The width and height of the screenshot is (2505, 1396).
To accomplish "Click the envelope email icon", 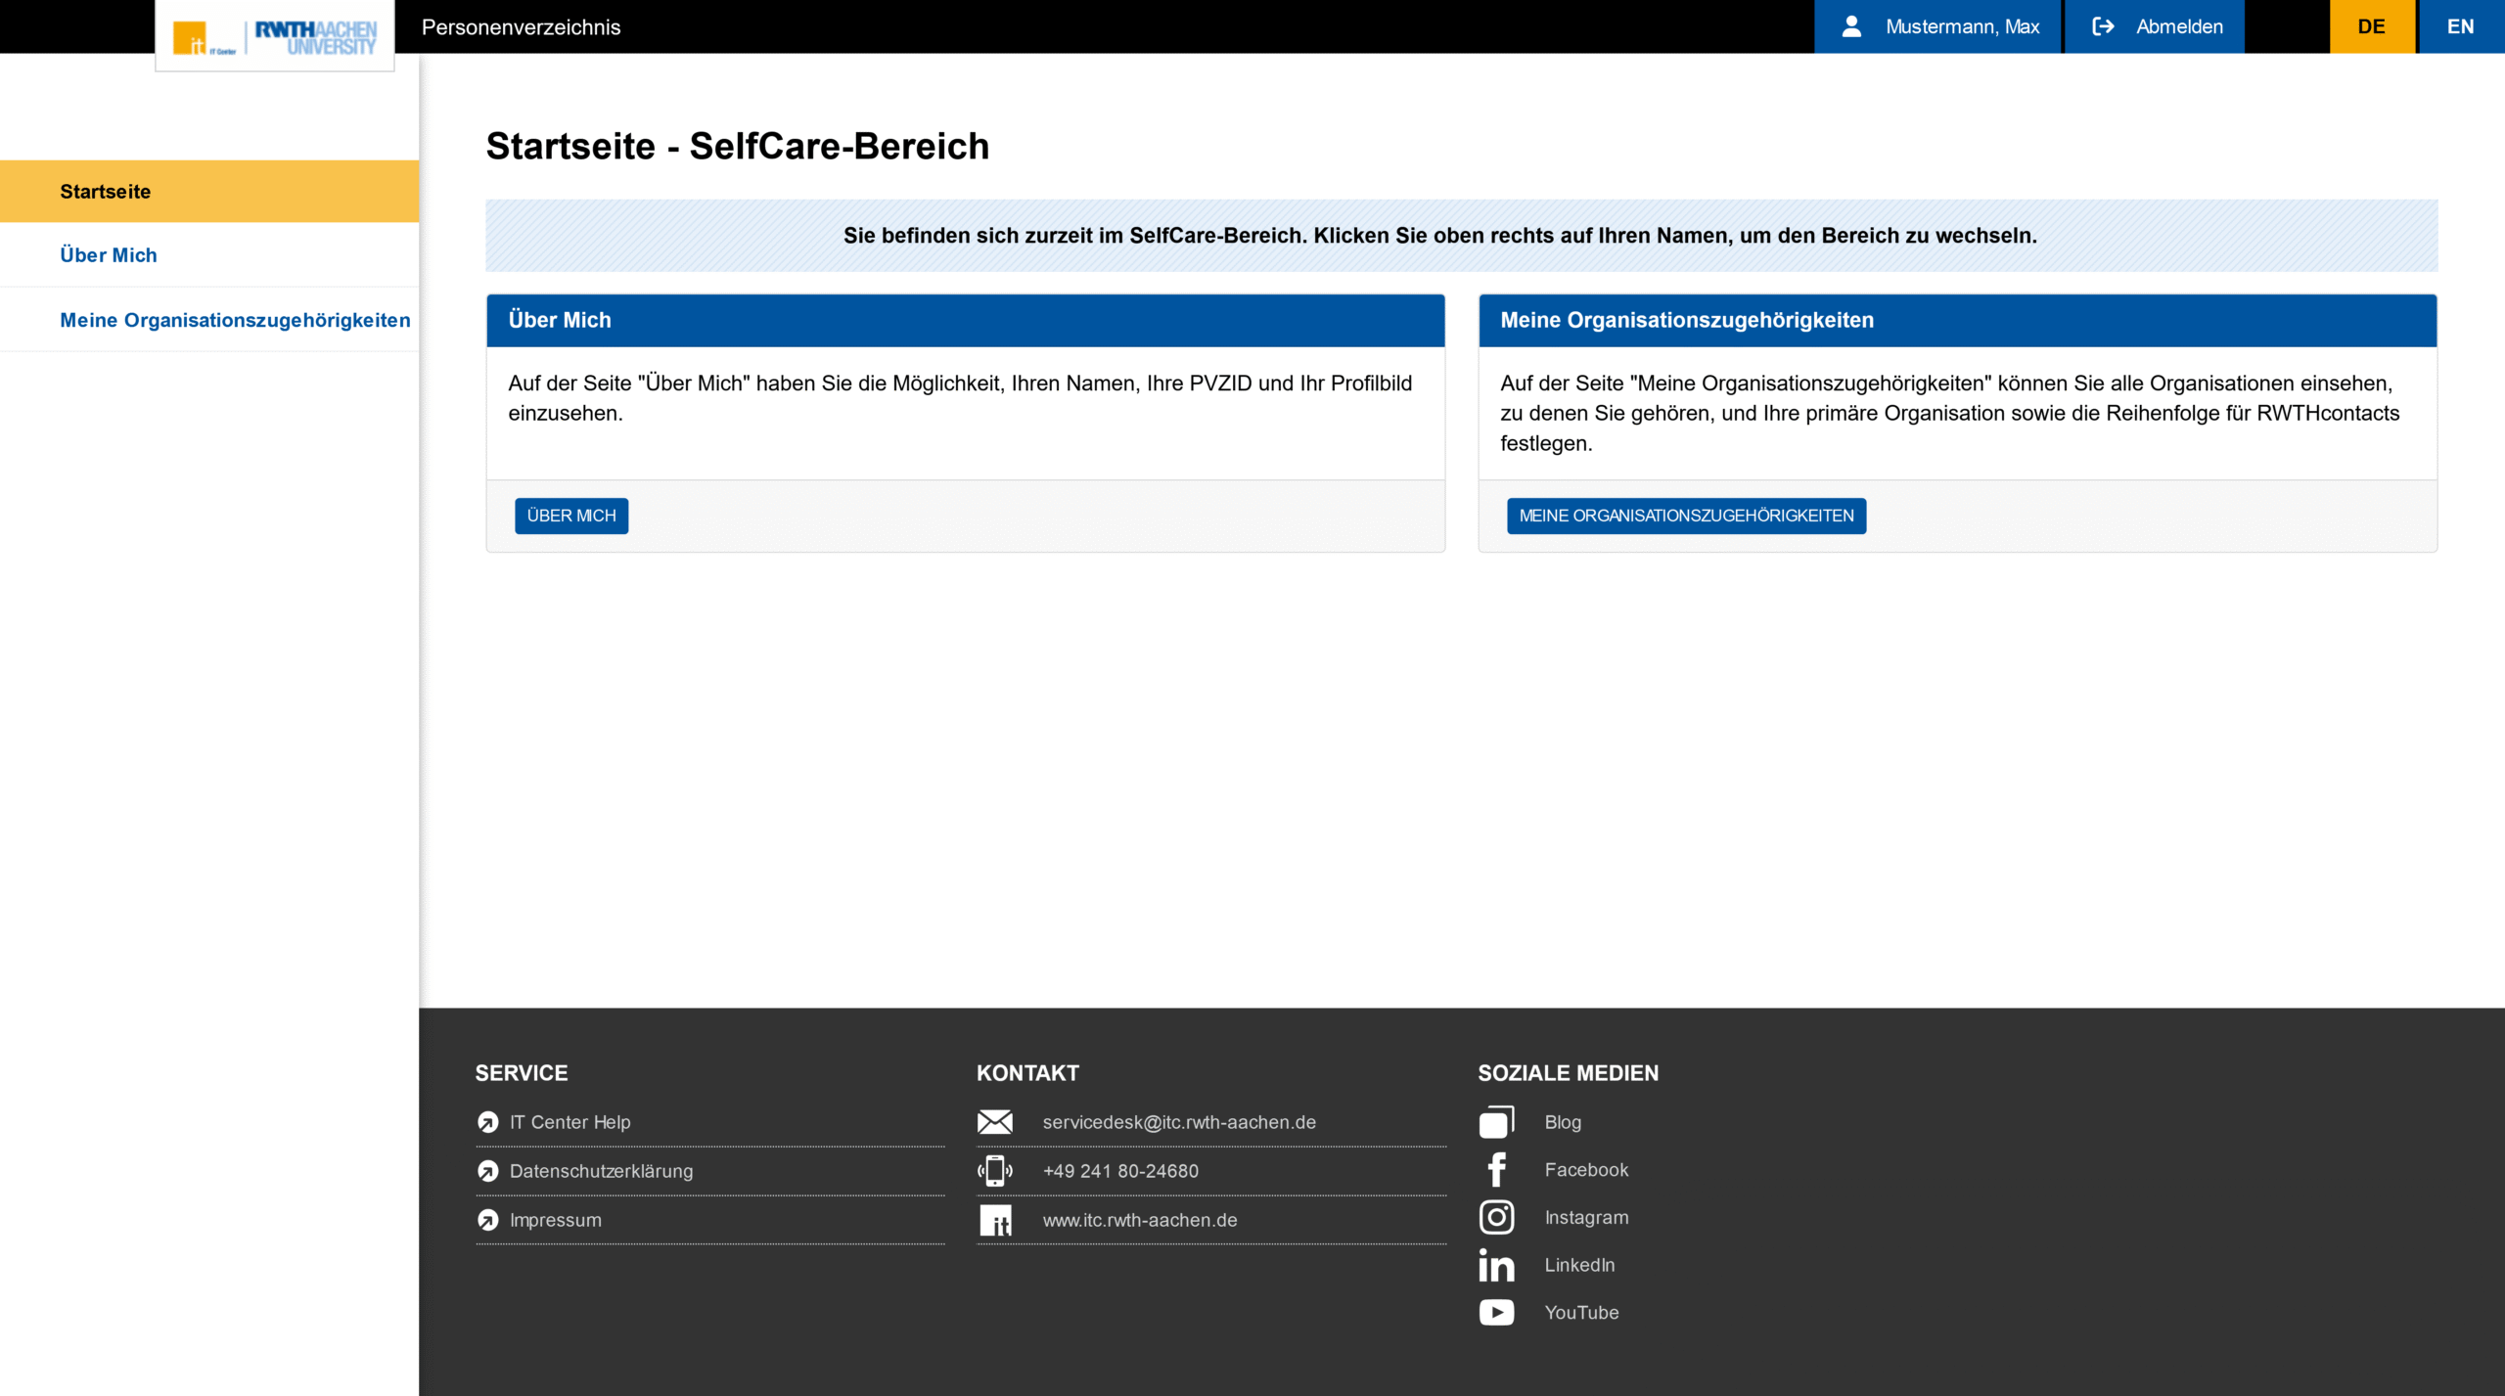I will click(x=995, y=1122).
